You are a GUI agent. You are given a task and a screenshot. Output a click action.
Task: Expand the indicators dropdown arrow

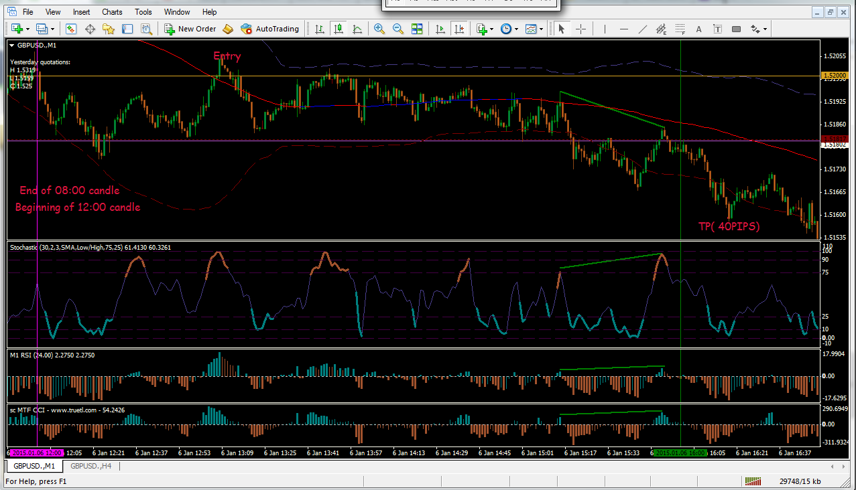coord(492,29)
